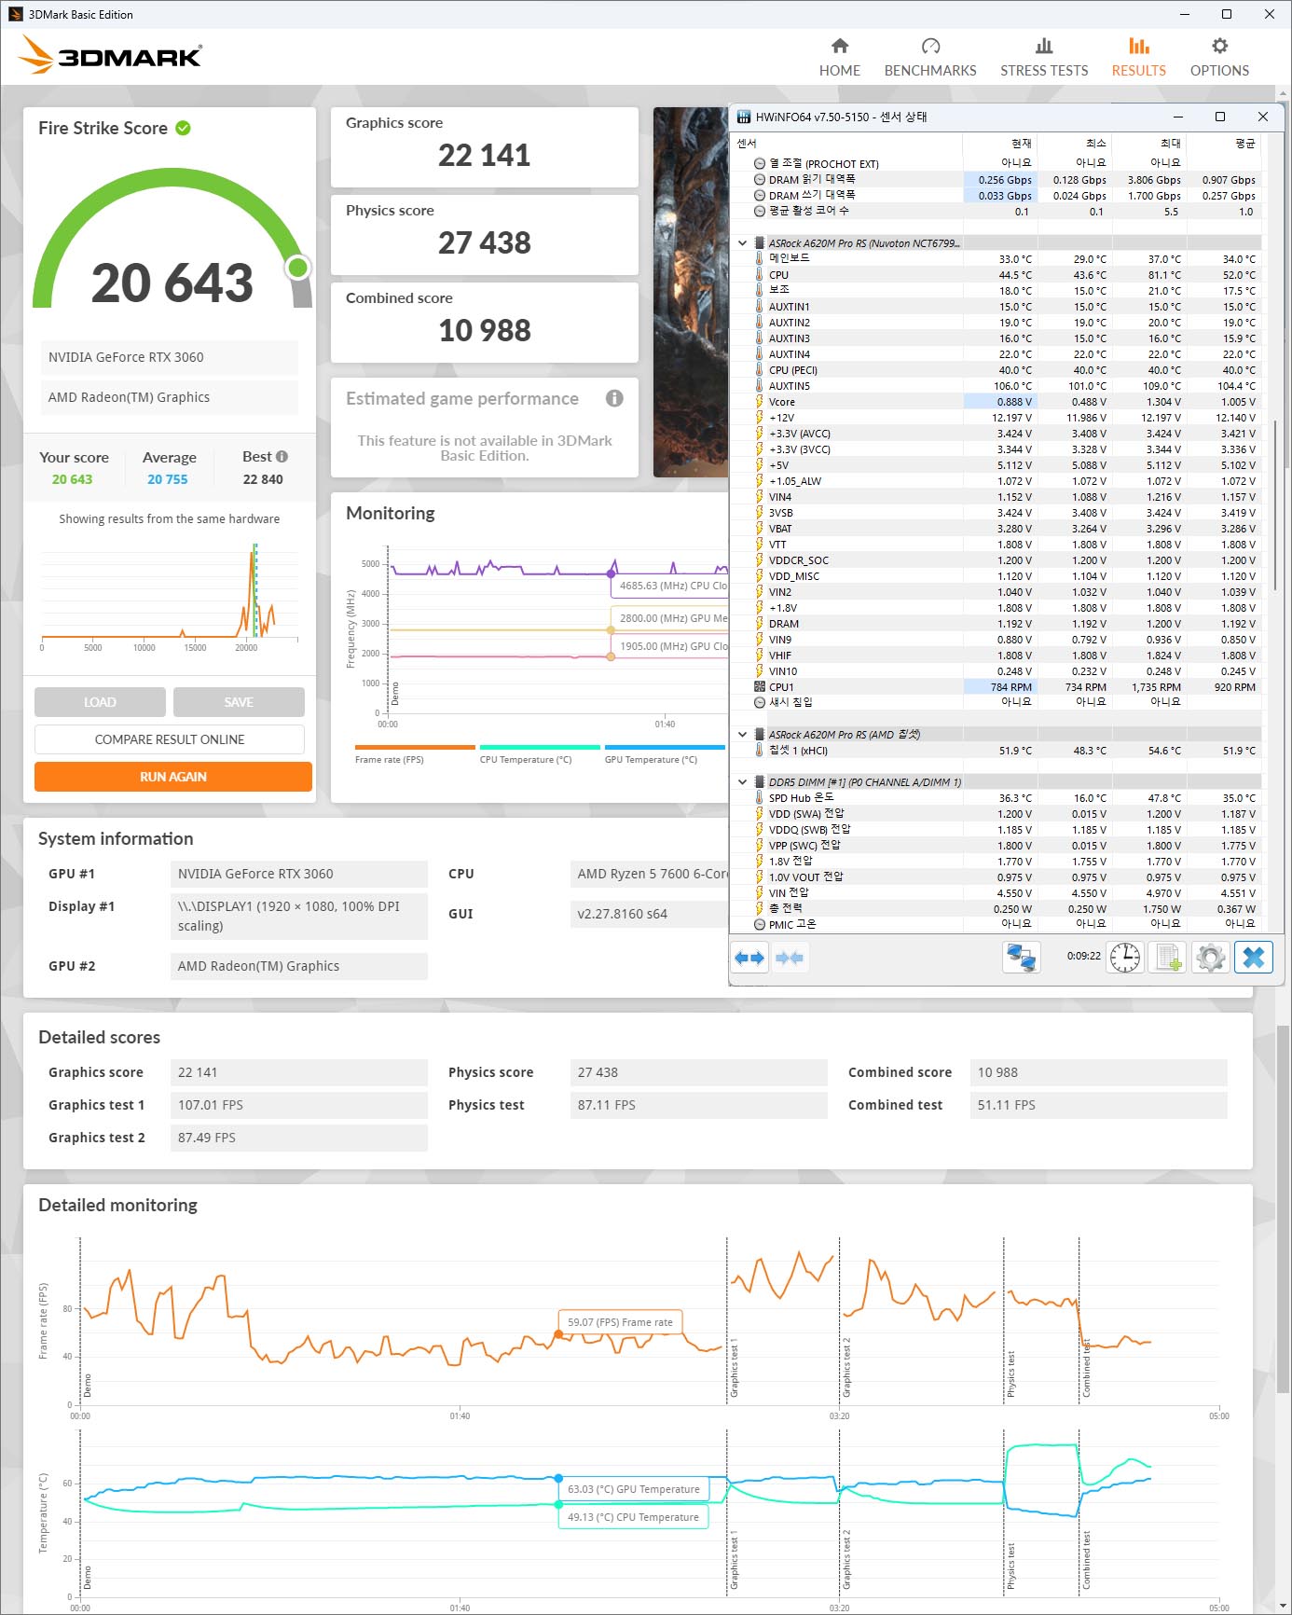This screenshot has height=1615, width=1292.
Task: Collapse the DDR5 DIMM #1 sensor group
Action: (x=743, y=782)
